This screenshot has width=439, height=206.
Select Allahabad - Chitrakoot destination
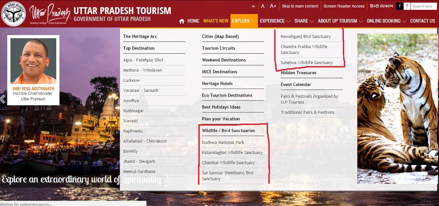click(x=145, y=141)
